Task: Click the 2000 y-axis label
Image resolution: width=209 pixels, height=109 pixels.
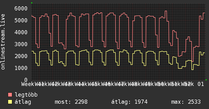Action: click(21, 56)
